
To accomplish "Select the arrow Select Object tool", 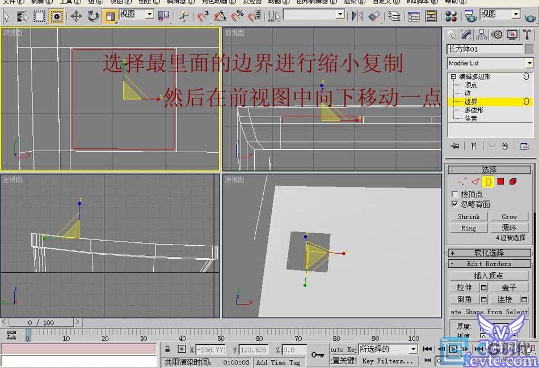I will click(7, 16).
